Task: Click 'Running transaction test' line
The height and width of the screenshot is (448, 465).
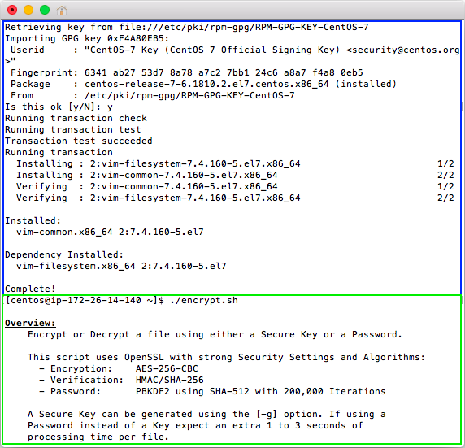Action: tap(73, 129)
